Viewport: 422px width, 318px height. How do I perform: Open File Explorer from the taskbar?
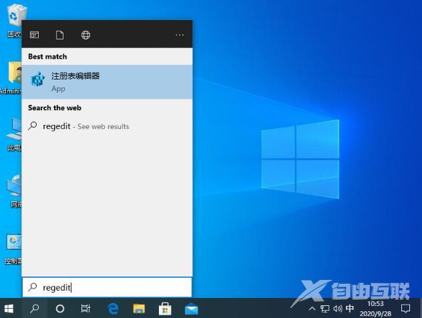(139, 309)
